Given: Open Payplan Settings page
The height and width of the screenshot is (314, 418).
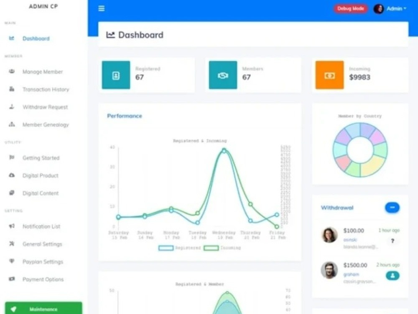Looking at the screenshot, I should pos(43,262).
